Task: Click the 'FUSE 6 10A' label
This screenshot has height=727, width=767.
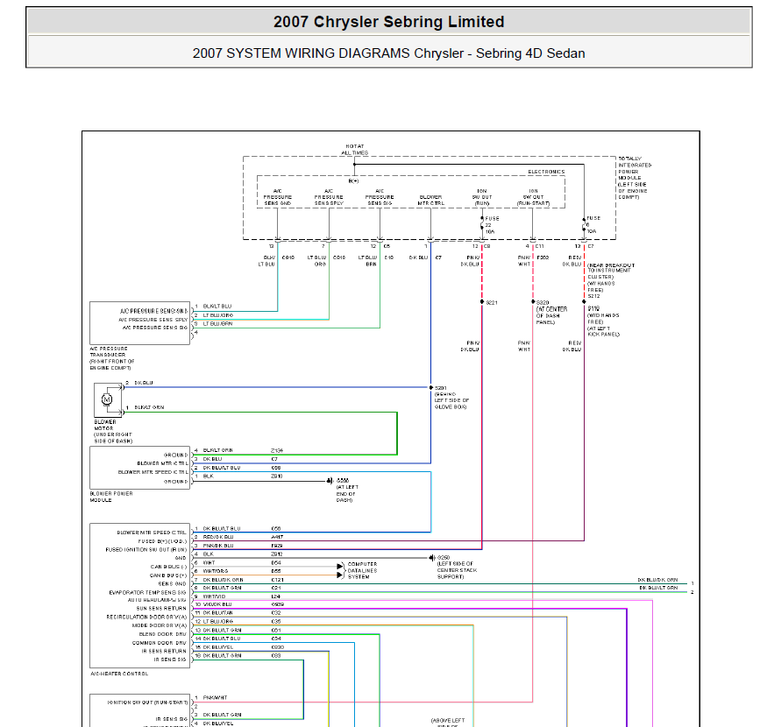Action: (593, 224)
